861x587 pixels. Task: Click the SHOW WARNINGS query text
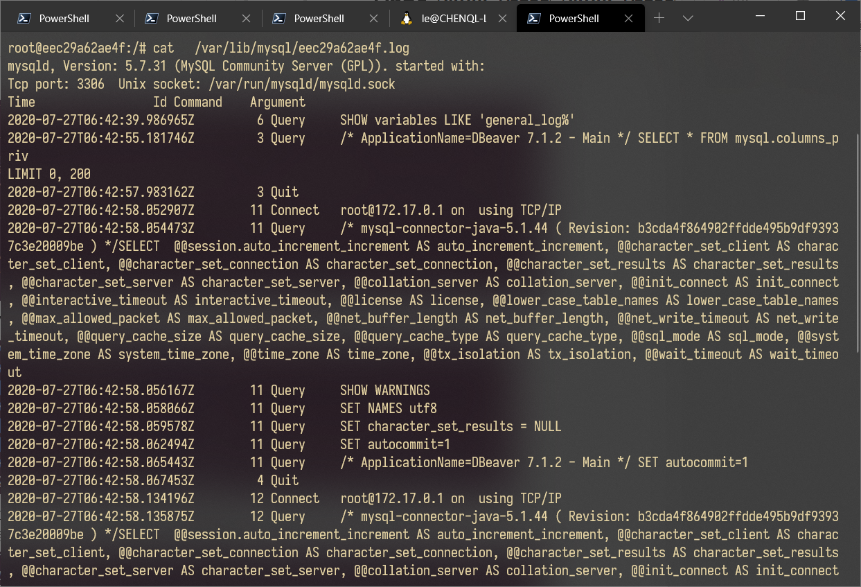pos(384,390)
